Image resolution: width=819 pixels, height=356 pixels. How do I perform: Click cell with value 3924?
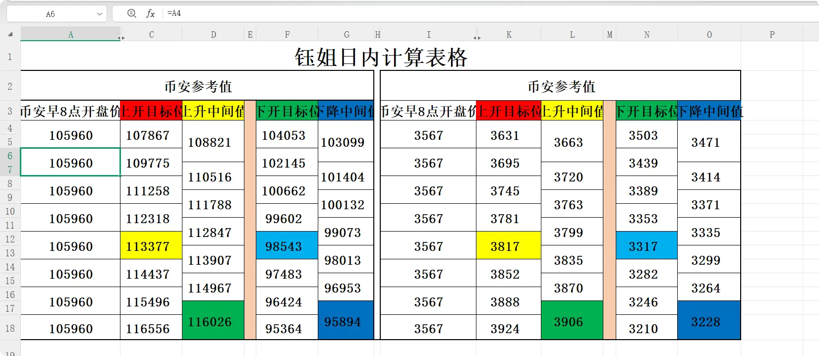click(509, 328)
